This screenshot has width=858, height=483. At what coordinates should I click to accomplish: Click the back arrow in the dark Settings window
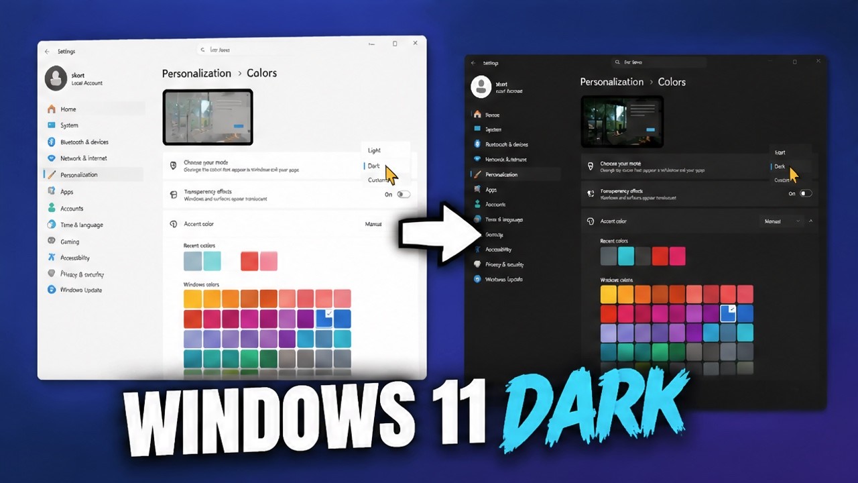[473, 63]
